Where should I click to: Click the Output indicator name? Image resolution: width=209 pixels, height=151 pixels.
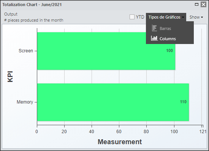11,14
